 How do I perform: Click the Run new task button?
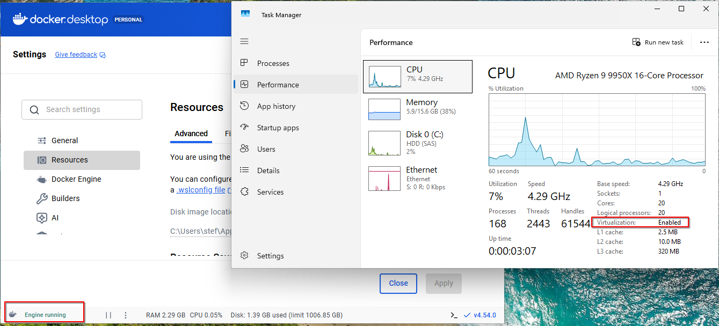click(658, 42)
